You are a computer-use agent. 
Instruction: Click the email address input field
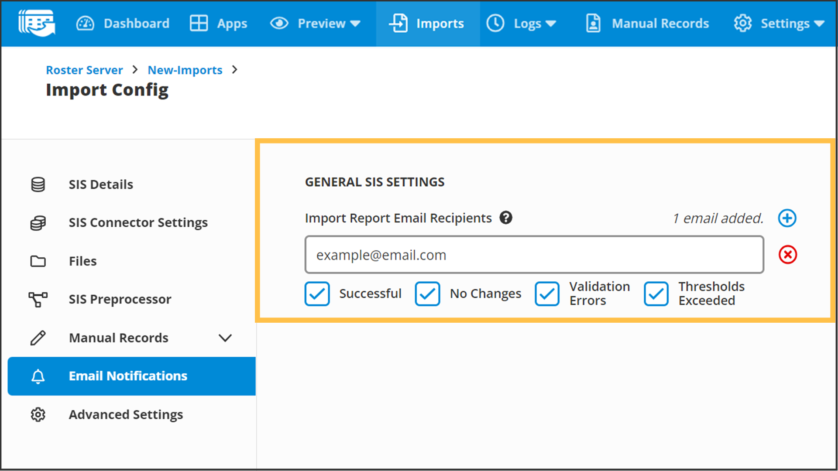[x=534, y=255]
